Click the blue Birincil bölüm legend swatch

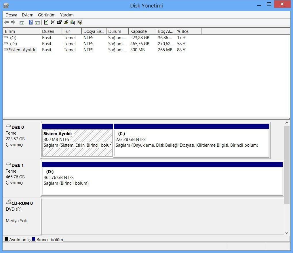pyautogui.click(x=33, y=239)
